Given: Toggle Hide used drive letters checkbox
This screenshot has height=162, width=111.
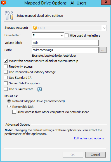Looking at the screenshot, I should tap(67, 35).
